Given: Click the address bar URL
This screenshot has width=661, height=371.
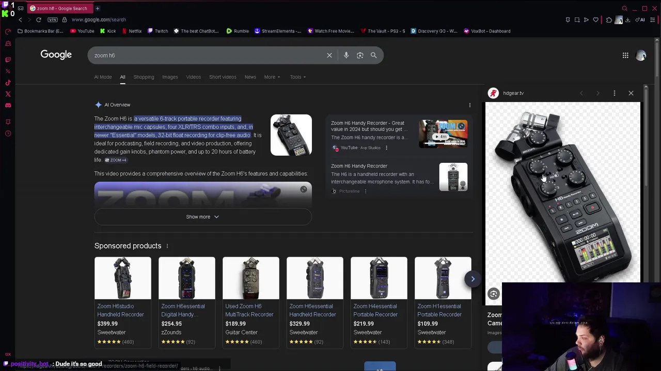Looking at the screenshot, I should [x=99, y=20].
